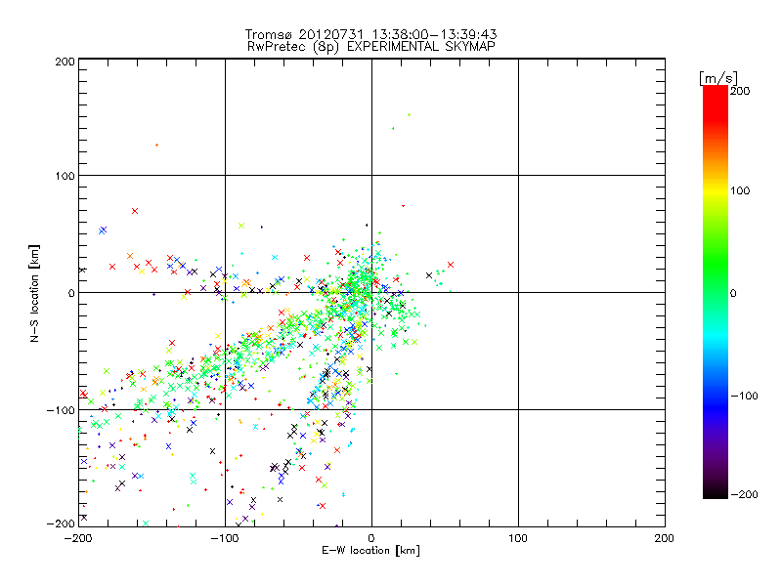Screen dimensions: 782x586
Task: Click the y-axis '0' tick label
Action: [x=71, y=293]
